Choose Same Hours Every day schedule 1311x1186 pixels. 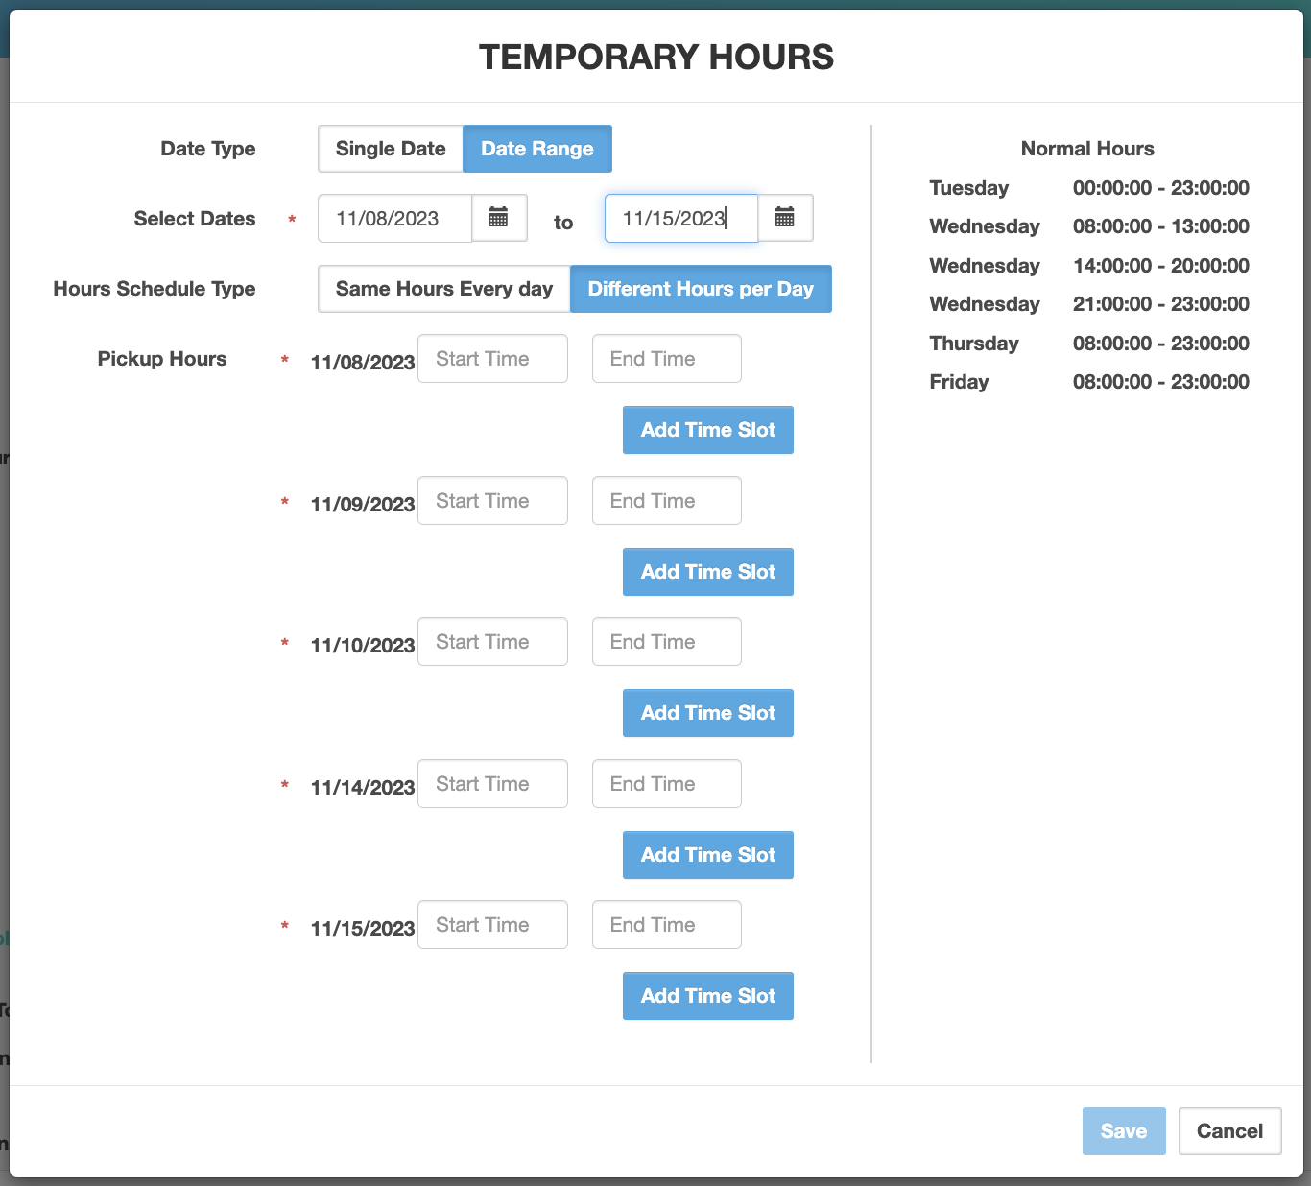click(444, 289)
